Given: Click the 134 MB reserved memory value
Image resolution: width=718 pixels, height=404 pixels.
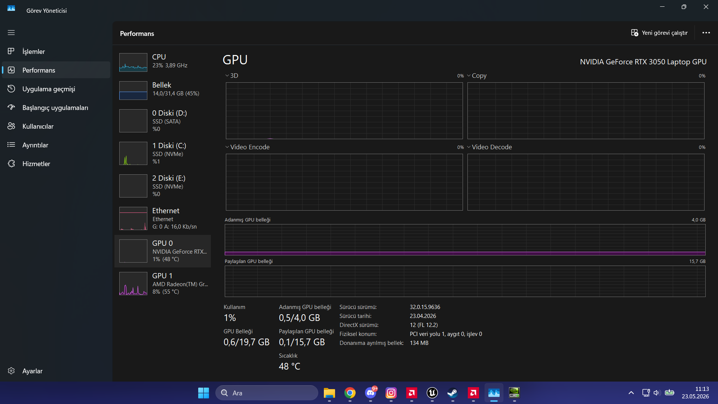Looking at the screenshot, I should click(419, 343).
